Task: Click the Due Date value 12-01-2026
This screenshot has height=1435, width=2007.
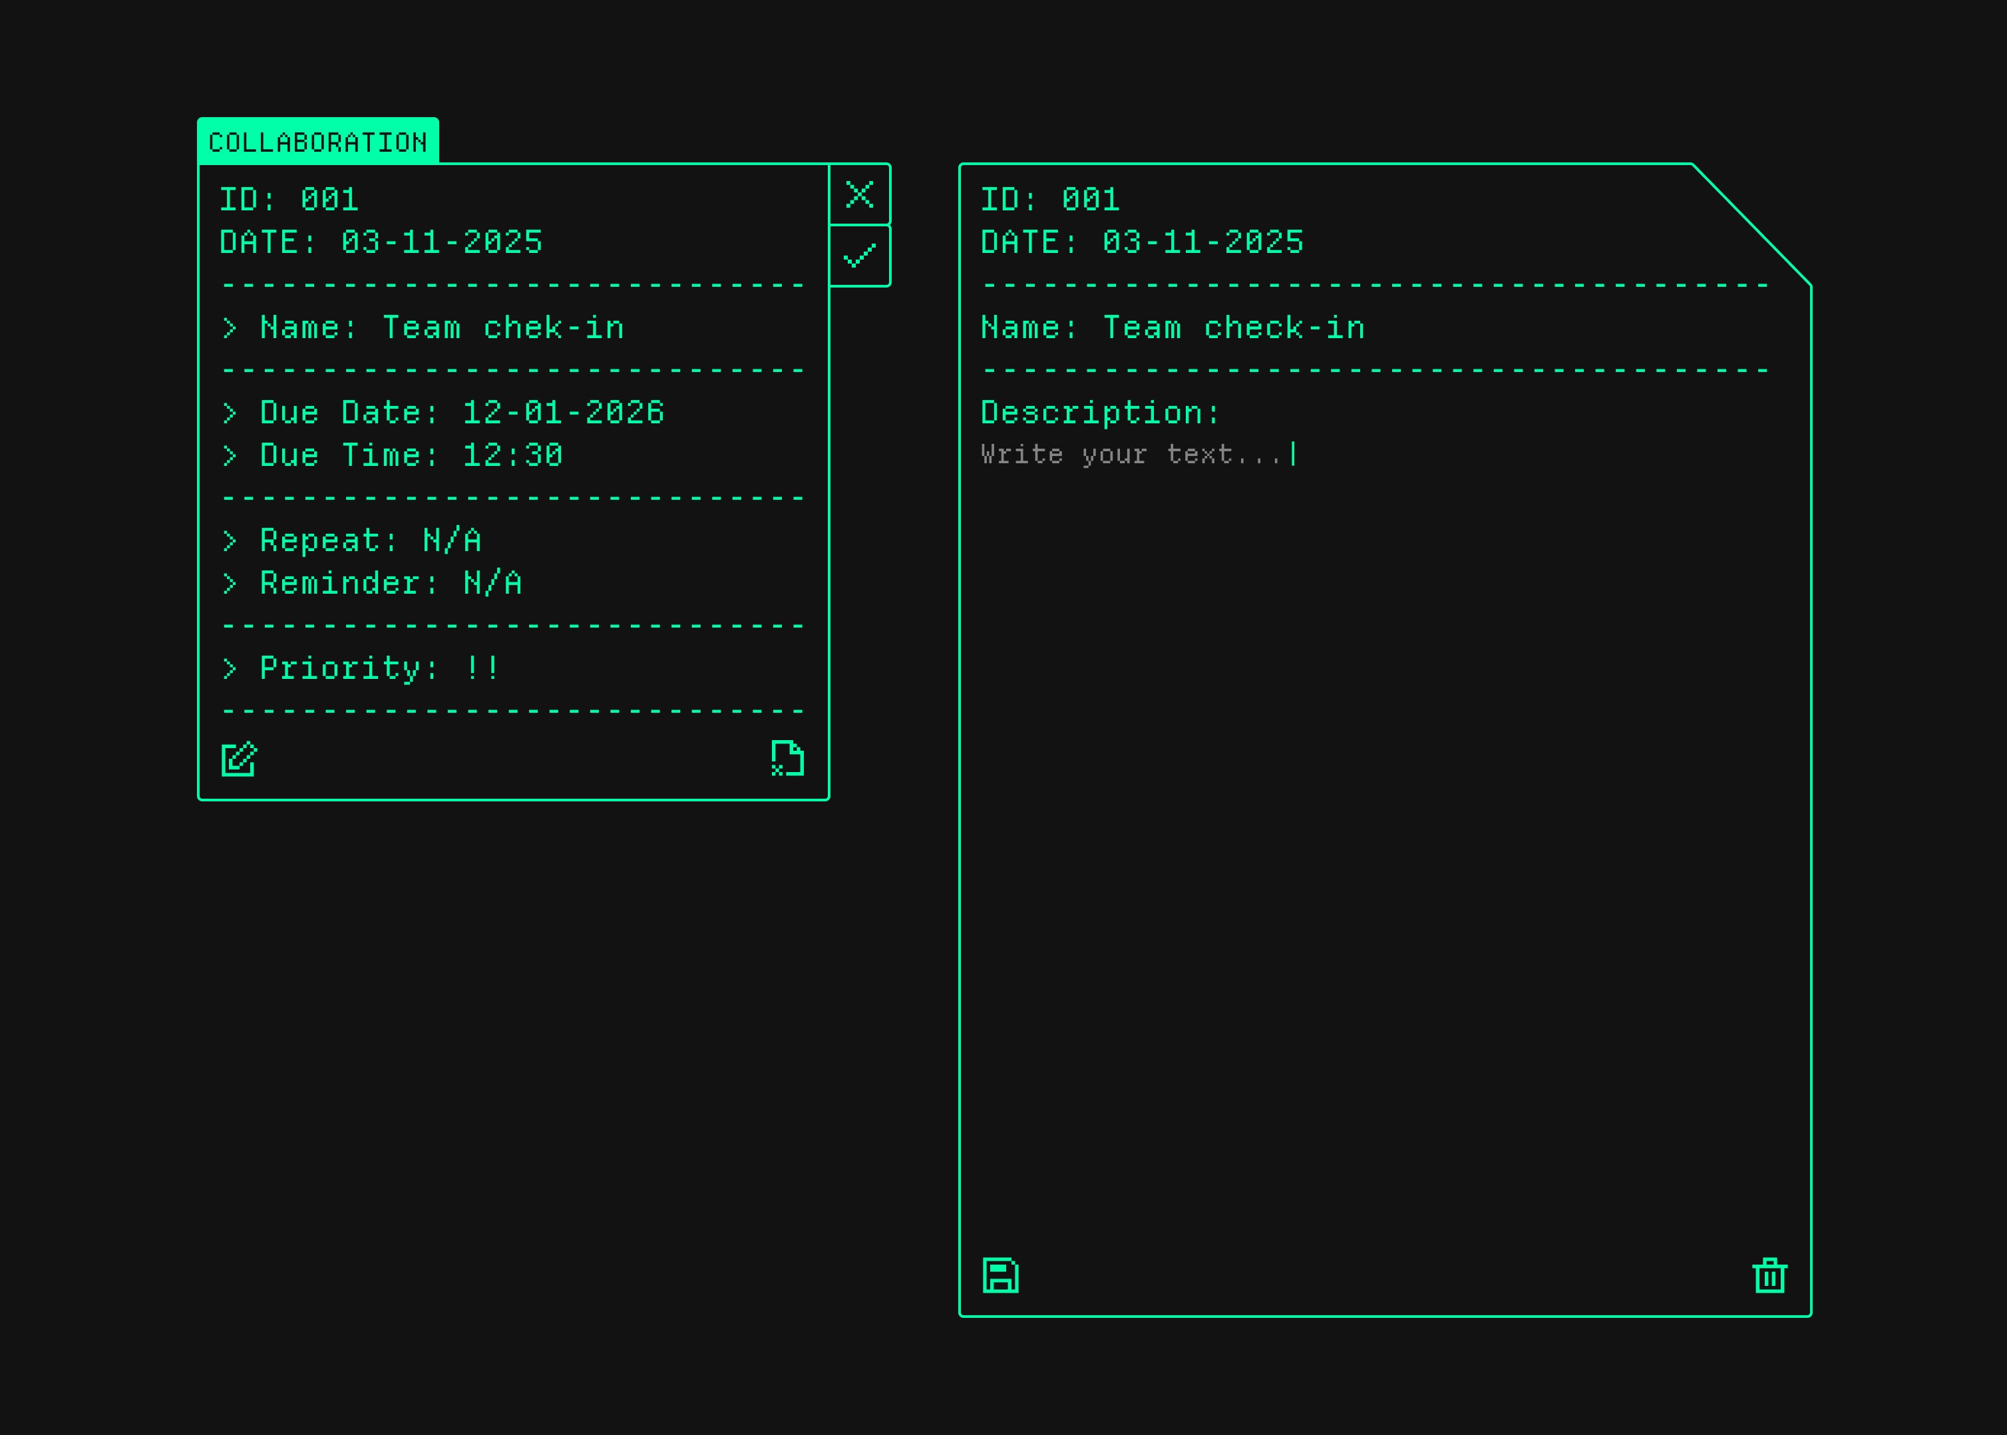Action: click(563, 413)
